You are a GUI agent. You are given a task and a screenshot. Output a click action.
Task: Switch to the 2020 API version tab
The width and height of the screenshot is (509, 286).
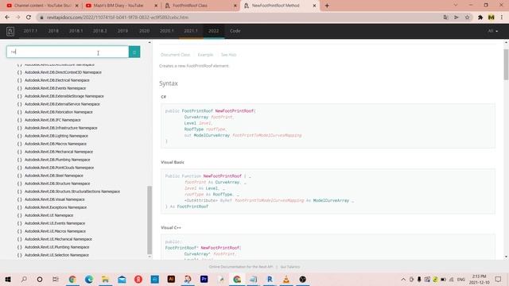(144, 31)
